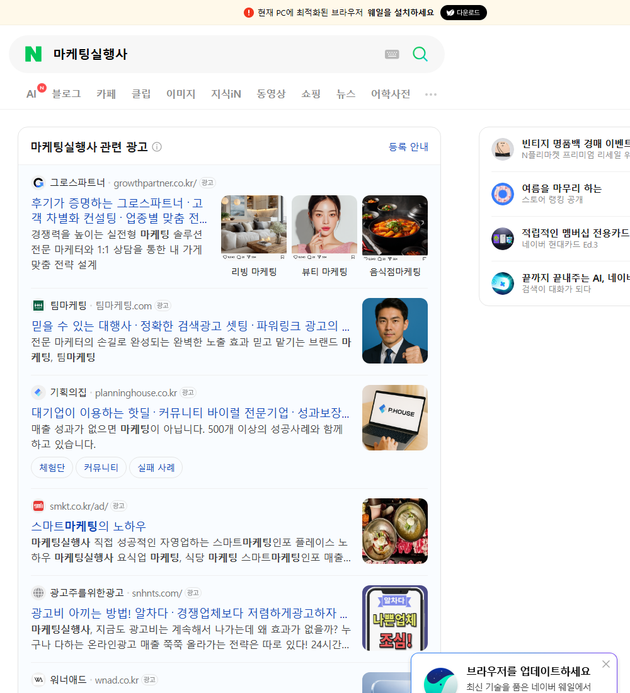Open 스토어 랭킹 공개 subtitle
The image size is (630, 693).
[552, 199]
